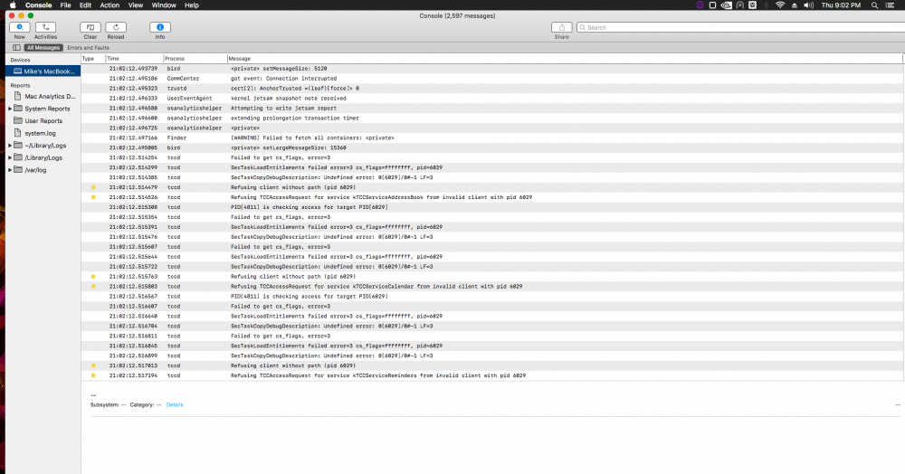
Task: Select User Reports folder
Action: coord(43,121)
